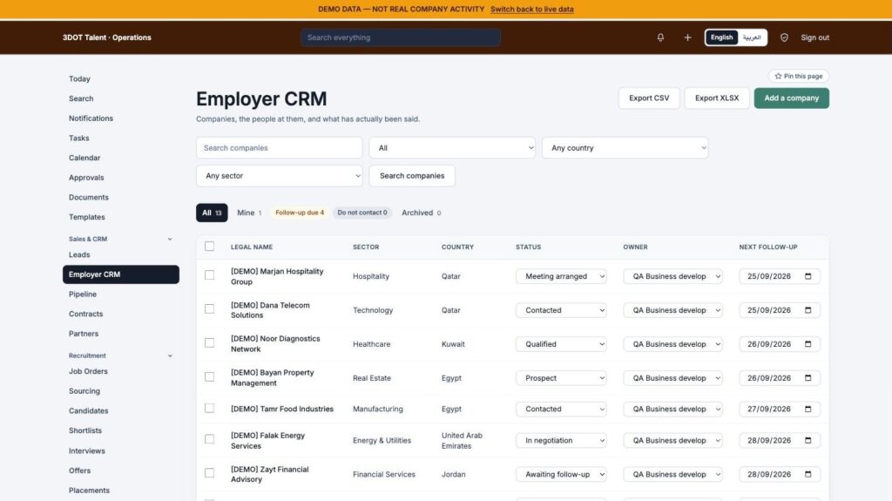Open owner dropdown for Tamr Food Industries
This screenshot has height=501, width=892.
673,409
